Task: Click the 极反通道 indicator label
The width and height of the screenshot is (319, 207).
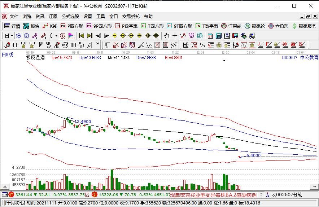Action: pos(35,58)
